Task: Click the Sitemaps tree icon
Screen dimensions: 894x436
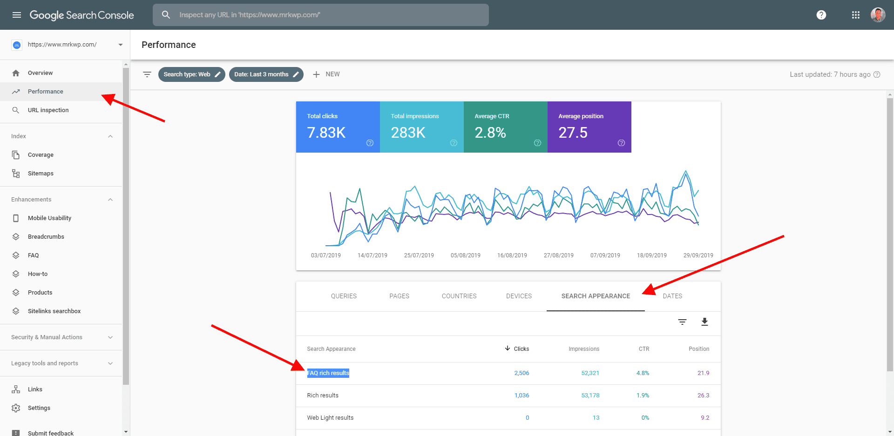Action: pos(16,174)
